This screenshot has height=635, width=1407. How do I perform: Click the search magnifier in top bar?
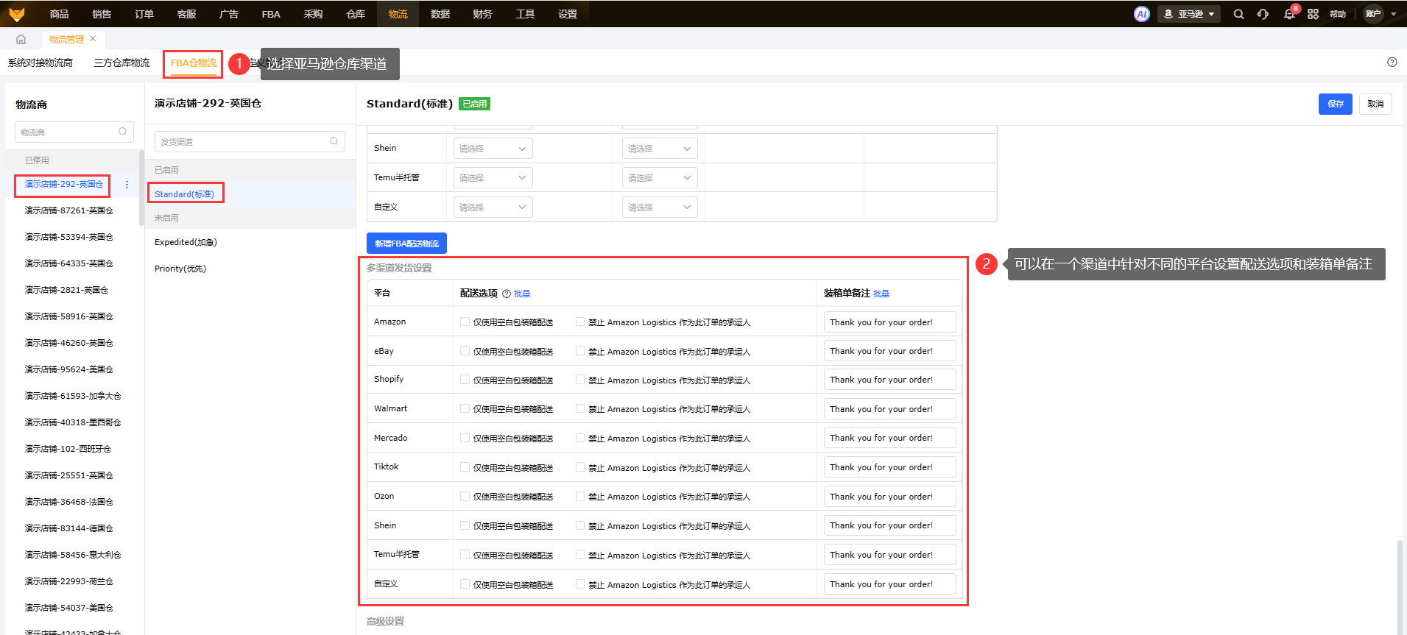click(1238, 14)
